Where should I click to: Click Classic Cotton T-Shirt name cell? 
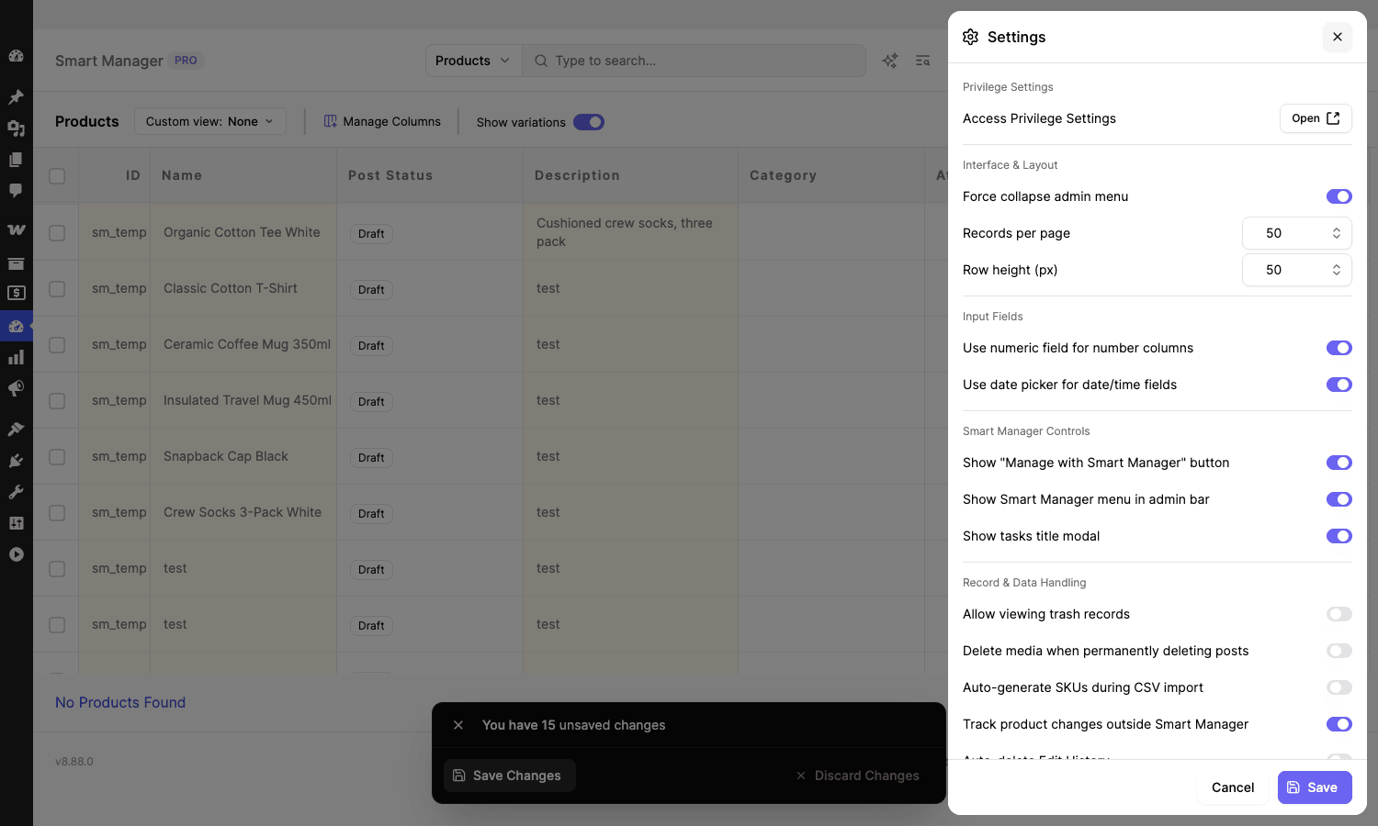[243, 288]
